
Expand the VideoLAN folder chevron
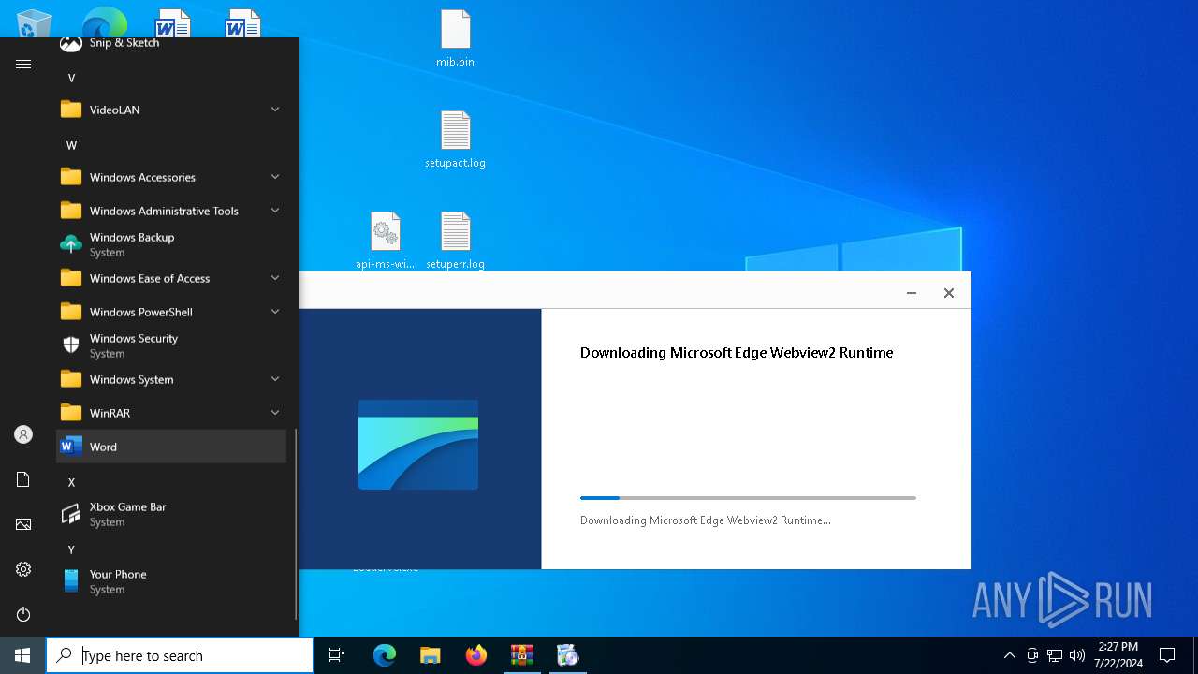coord(275,110)
